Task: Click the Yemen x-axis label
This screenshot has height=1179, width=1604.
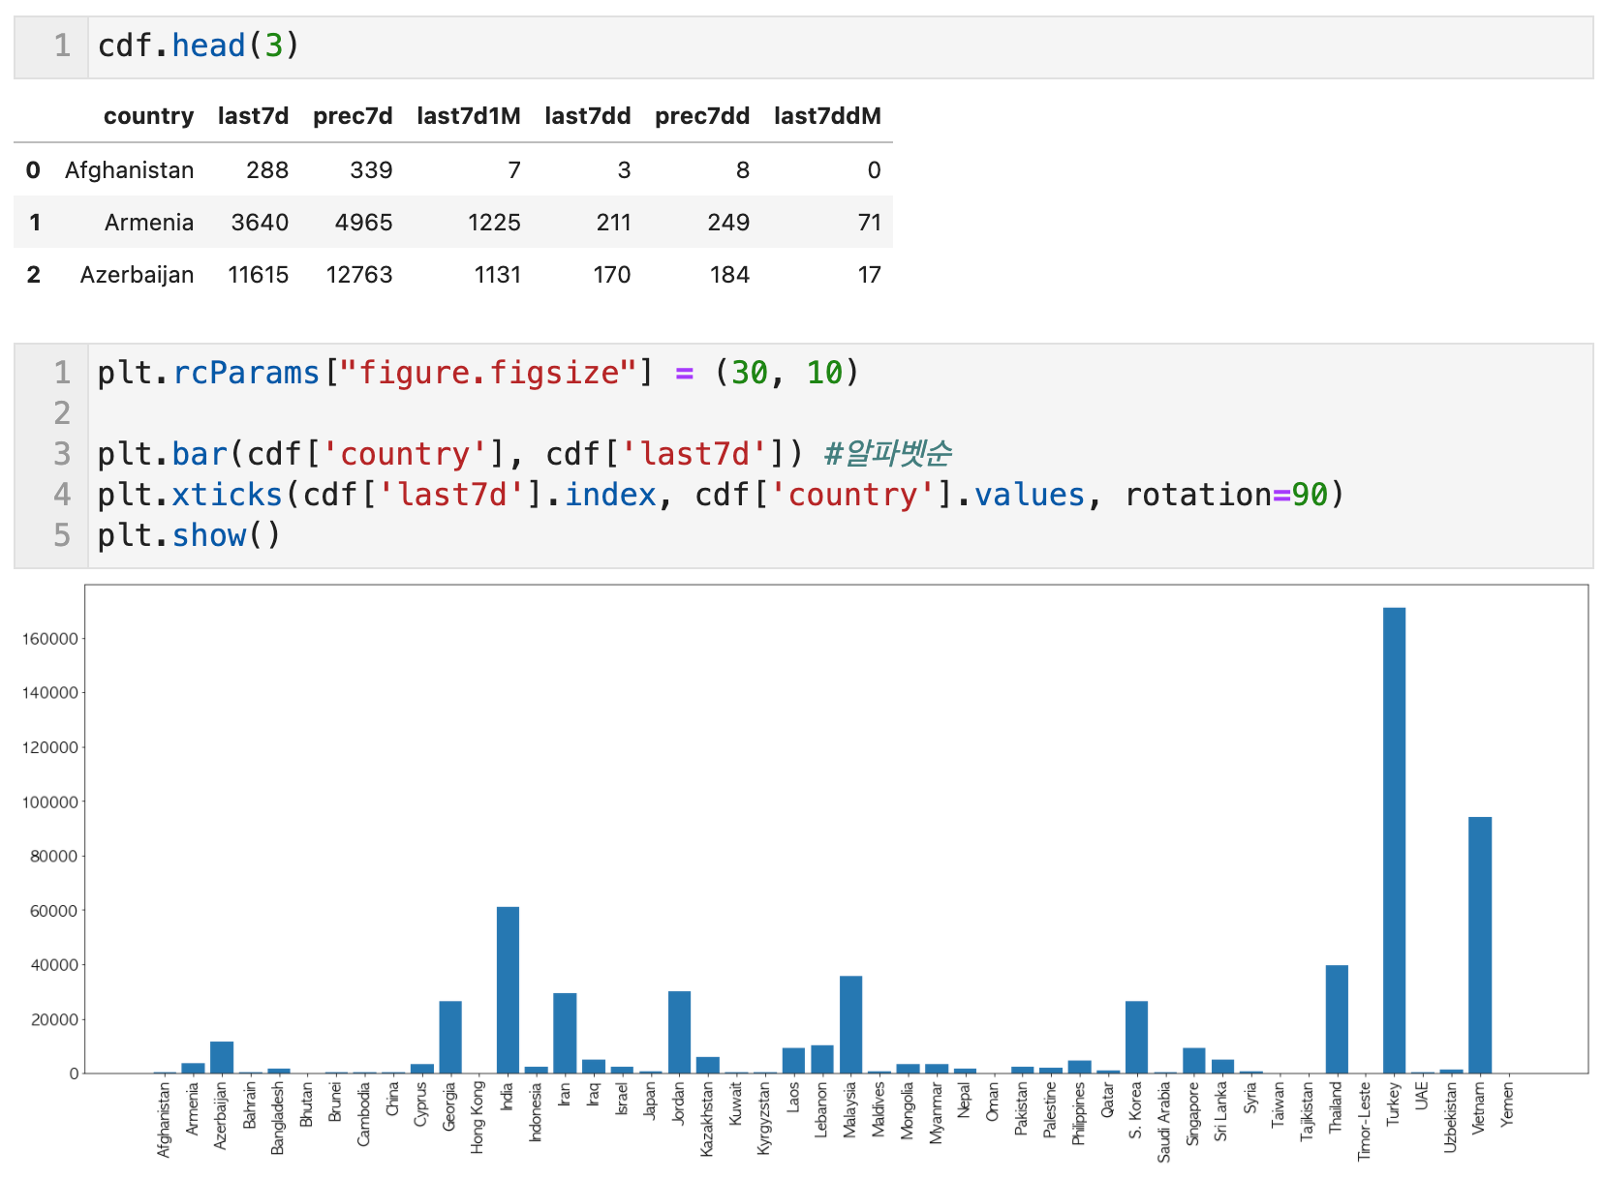Action: tap(1508, 1104)
